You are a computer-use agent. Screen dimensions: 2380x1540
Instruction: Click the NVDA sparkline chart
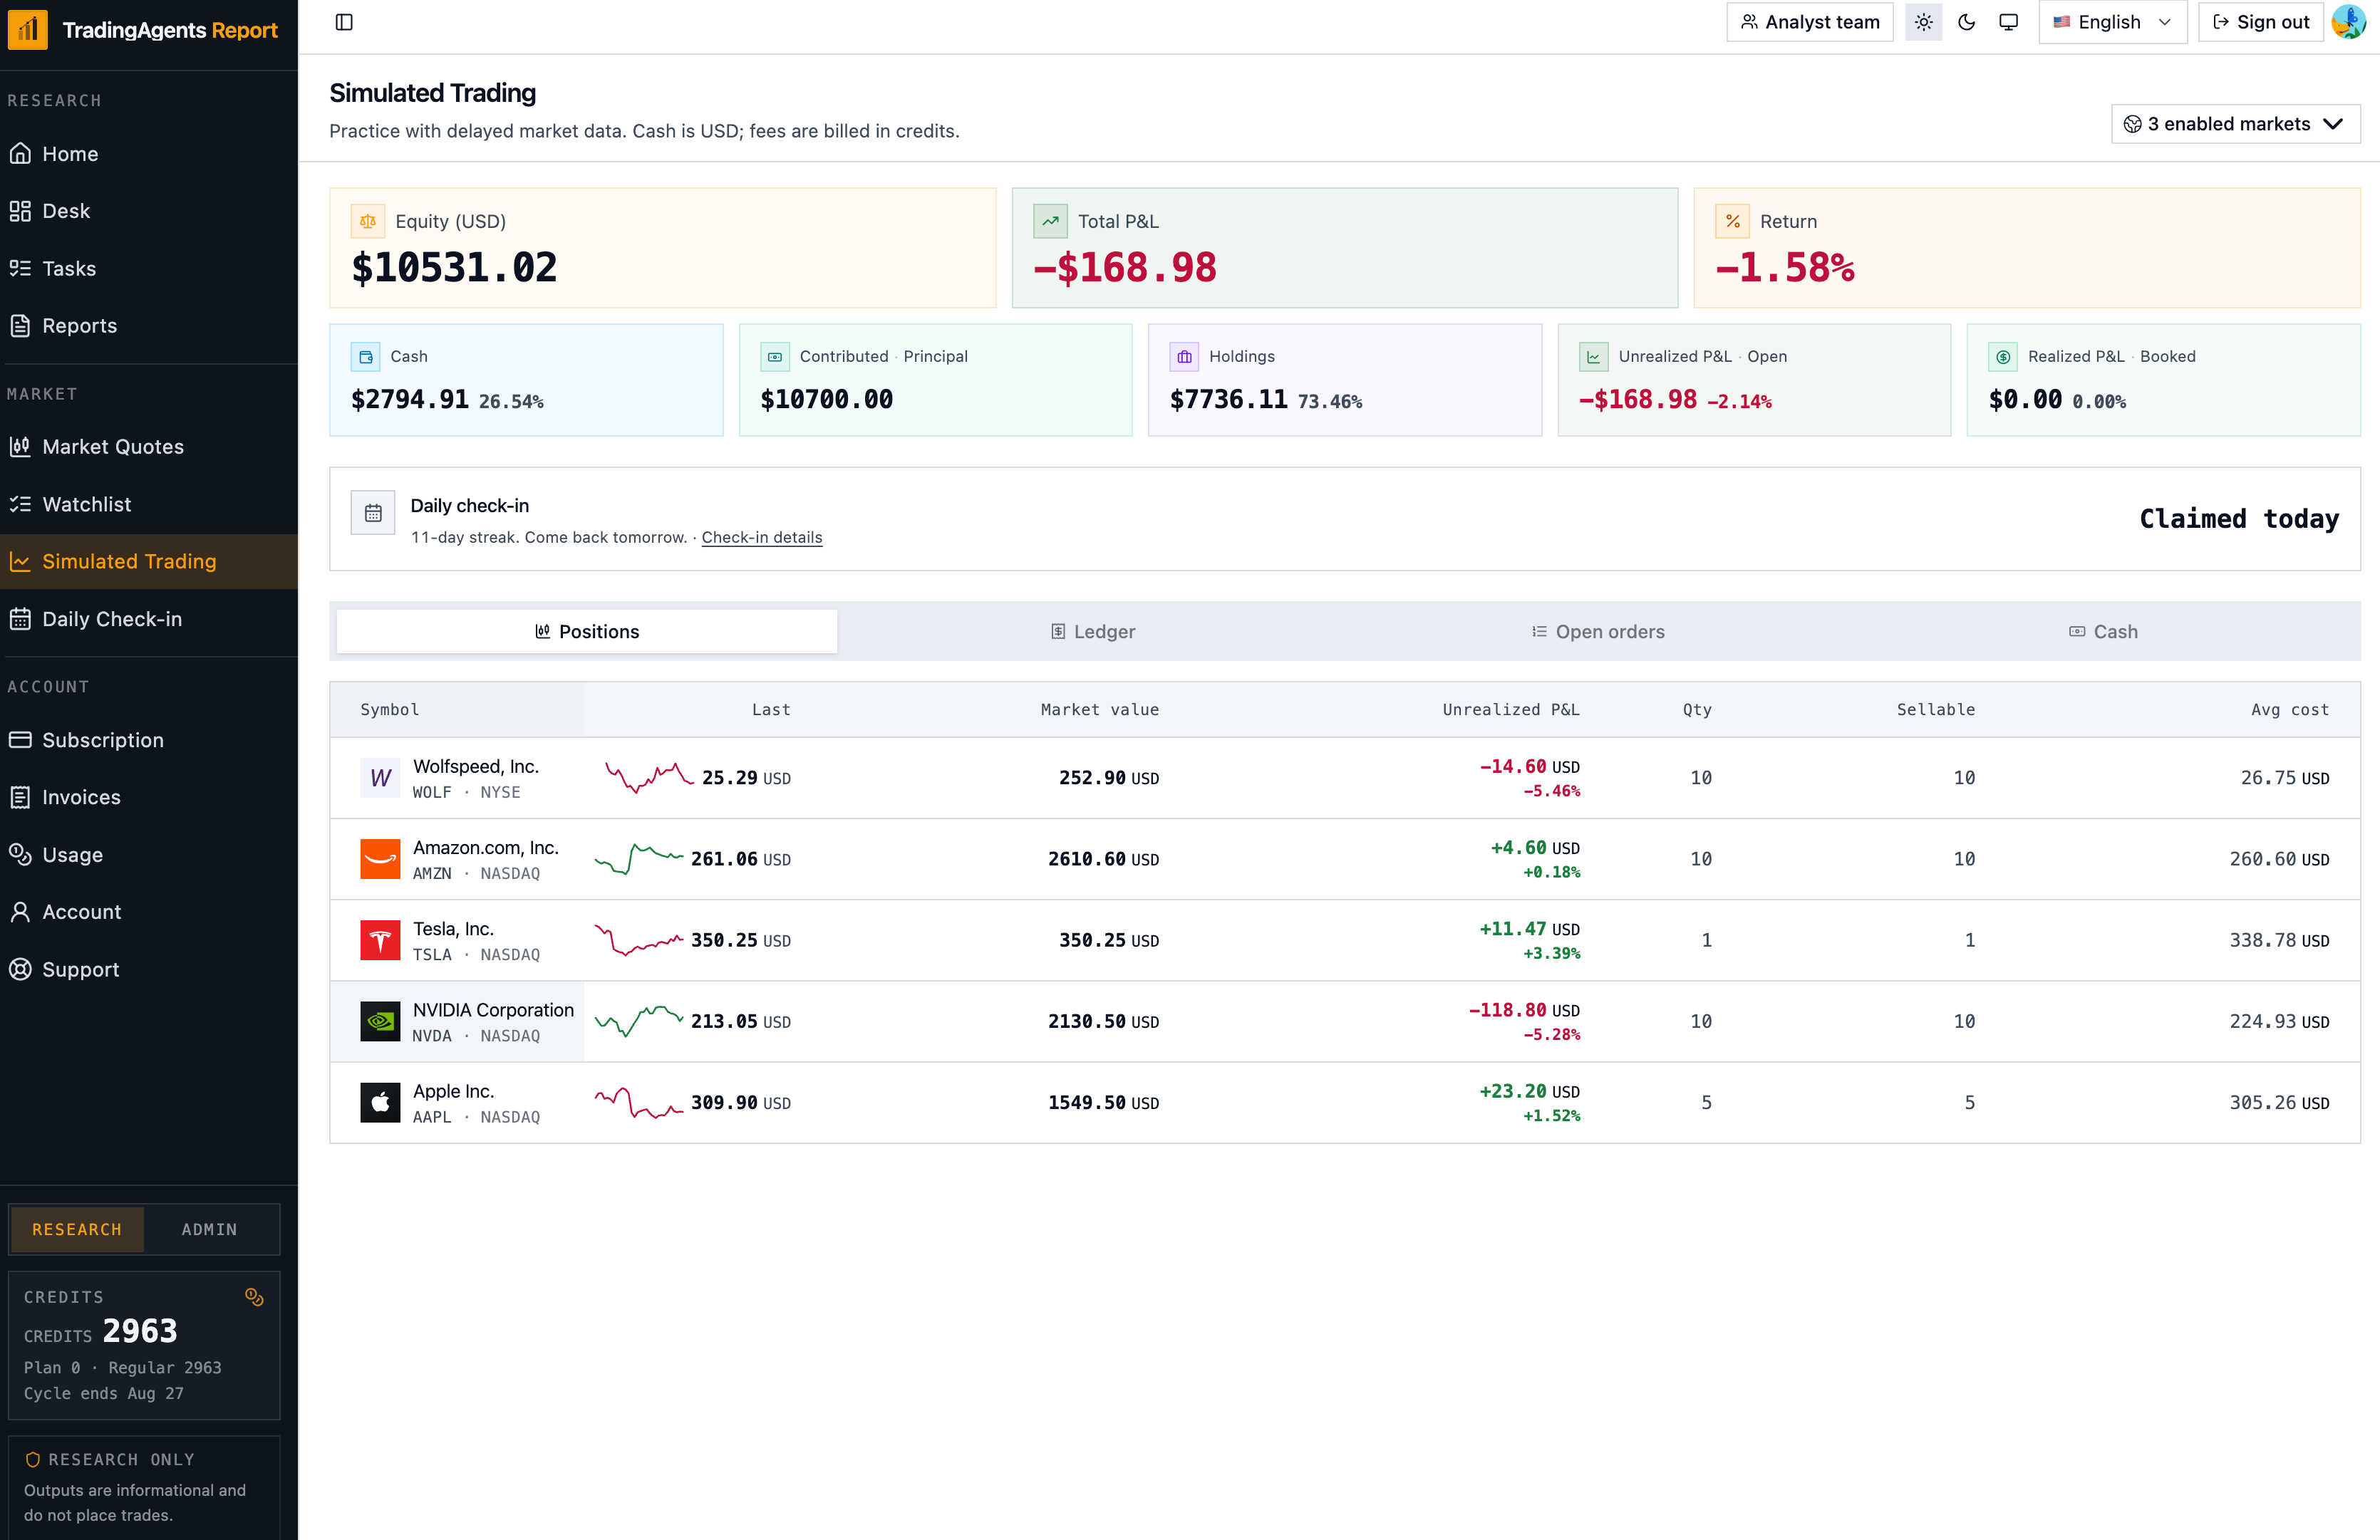(x=638, y=1020)
